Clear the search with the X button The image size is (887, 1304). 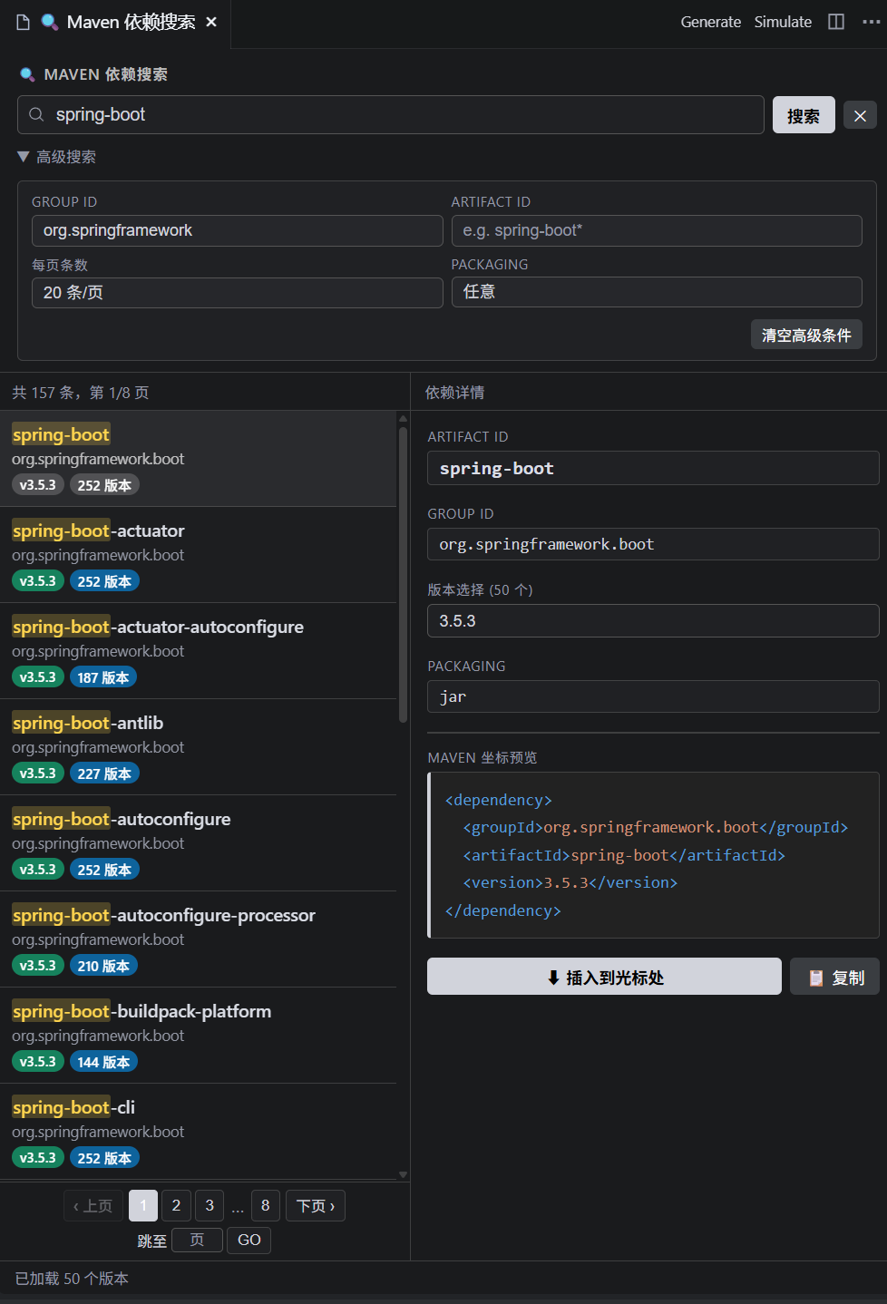coord(860,115)
